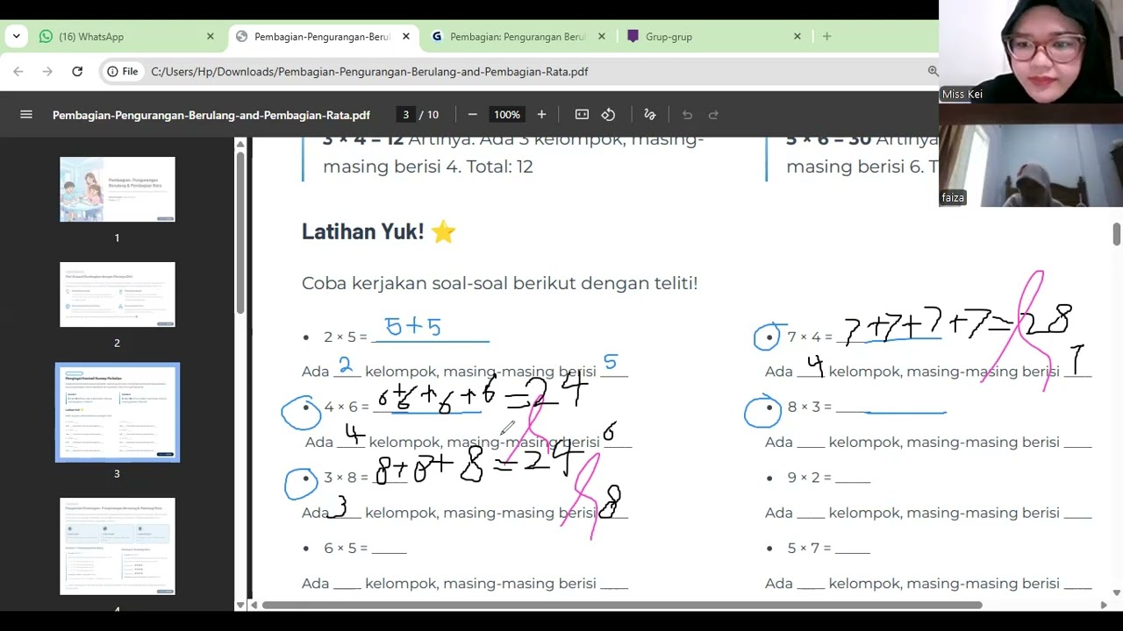Viewport: 1123px width, 631px height.
Task: Zoom in the PDF
Action: pyautogui.click(x=541, y=115)
